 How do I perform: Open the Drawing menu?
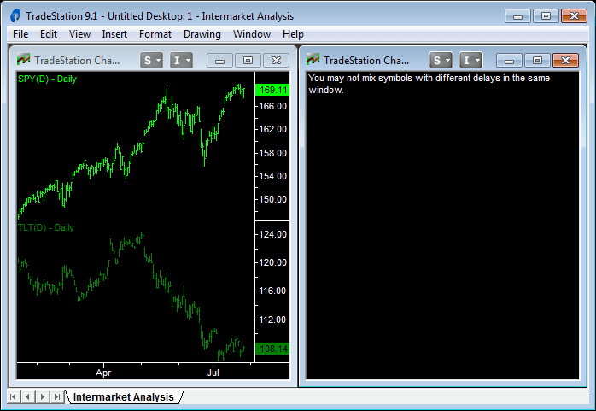click(202, 34)
